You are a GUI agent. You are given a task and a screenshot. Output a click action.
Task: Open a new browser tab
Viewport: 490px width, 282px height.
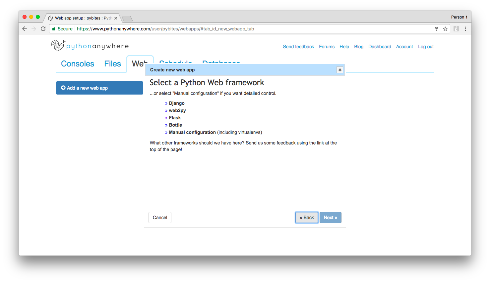tap(127, 18)
